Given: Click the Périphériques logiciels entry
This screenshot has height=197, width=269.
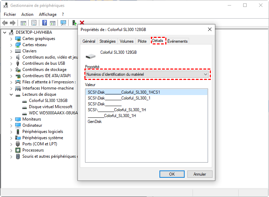Looking at the screenshot, I should 43,132.
